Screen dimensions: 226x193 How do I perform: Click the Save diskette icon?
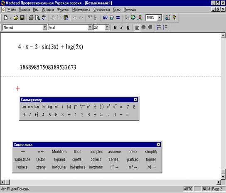tap(22, 18)
